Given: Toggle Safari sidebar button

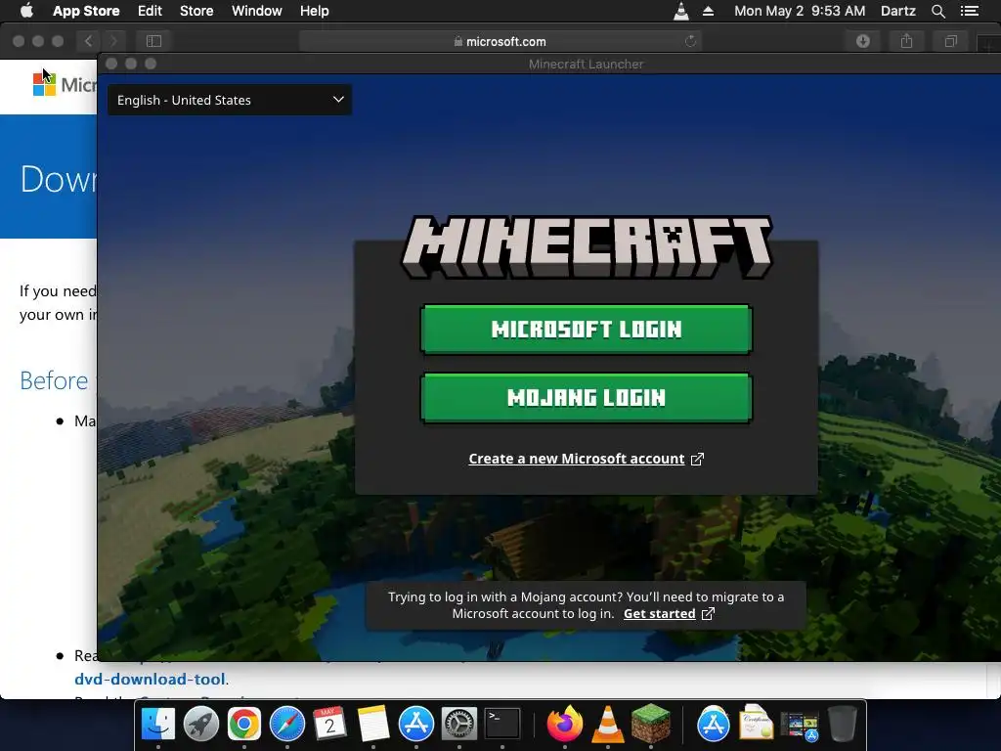Looking at the screenshot, I should [x=153, y=41].
